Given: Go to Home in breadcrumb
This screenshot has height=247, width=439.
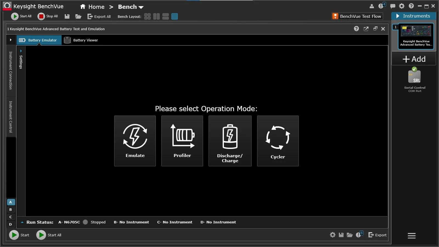Looking at the screenshot, I should 92,7.
